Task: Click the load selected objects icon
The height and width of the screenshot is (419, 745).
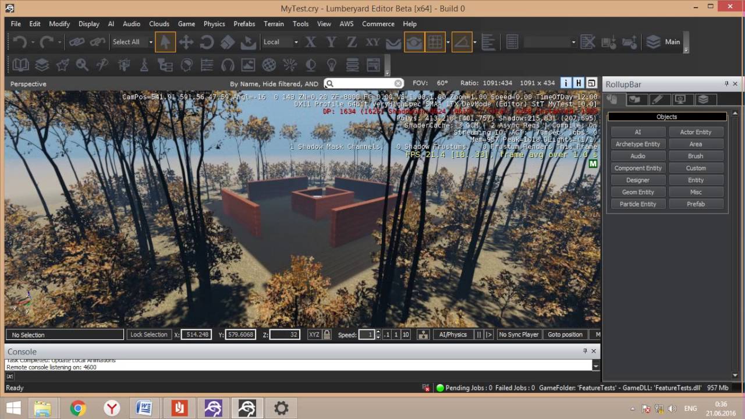Action: click(x=629, y=42)
